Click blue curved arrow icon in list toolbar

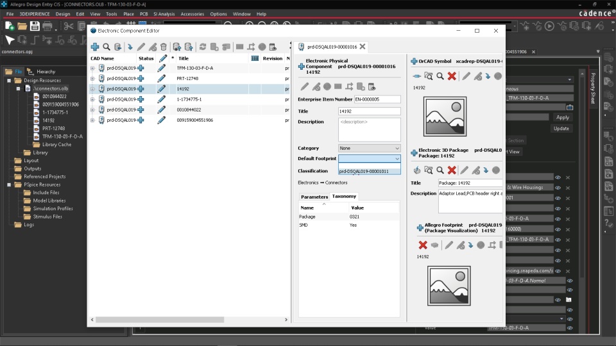point(130,47)
